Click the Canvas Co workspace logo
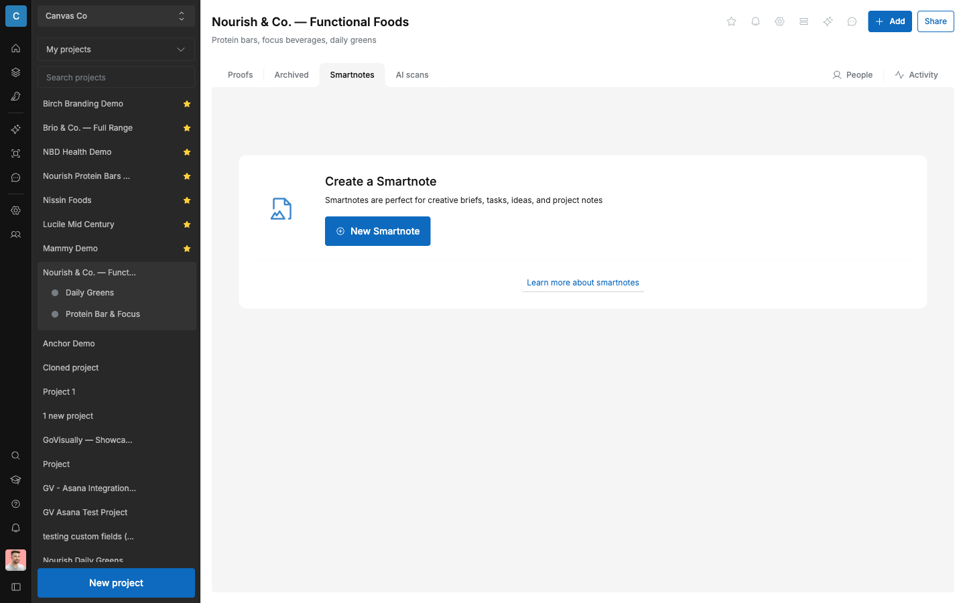Screen dimensions: 965x603 (x=15, y=16)
